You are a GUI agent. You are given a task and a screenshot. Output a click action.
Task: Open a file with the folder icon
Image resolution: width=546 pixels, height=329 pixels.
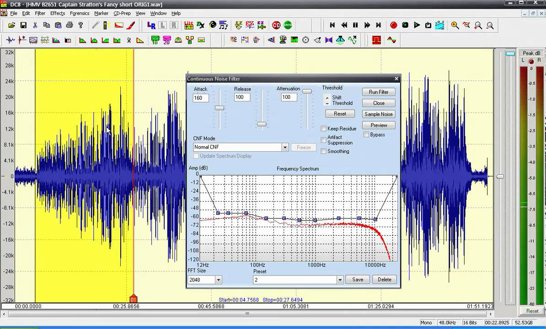(x=11, y=25)
